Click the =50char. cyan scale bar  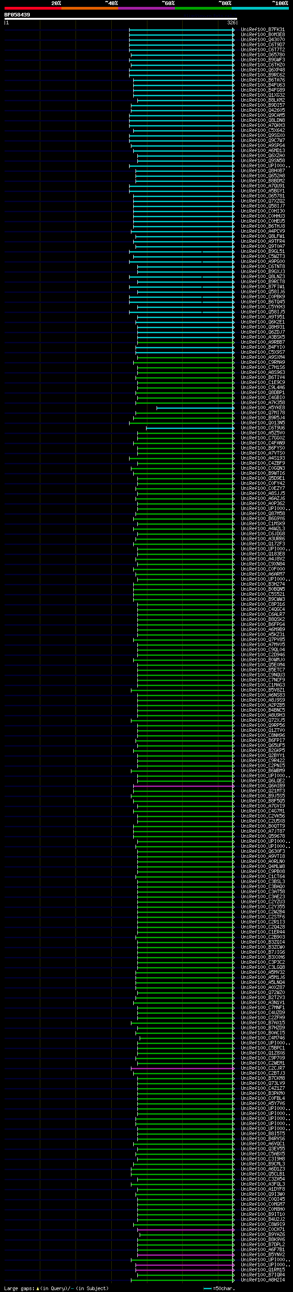(x=207, y=1288)
